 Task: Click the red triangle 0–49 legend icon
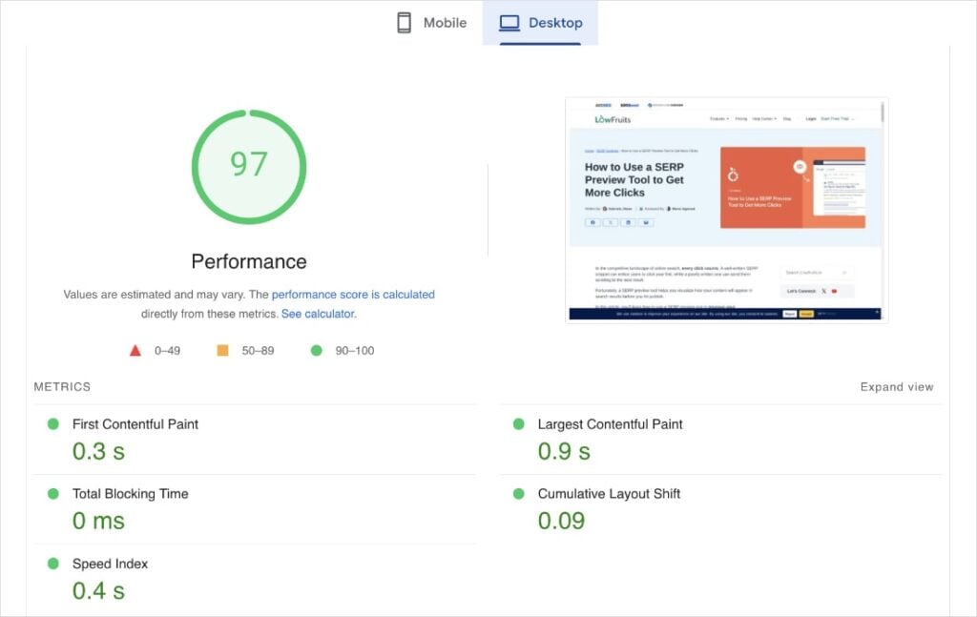click(x=135, y=350)
